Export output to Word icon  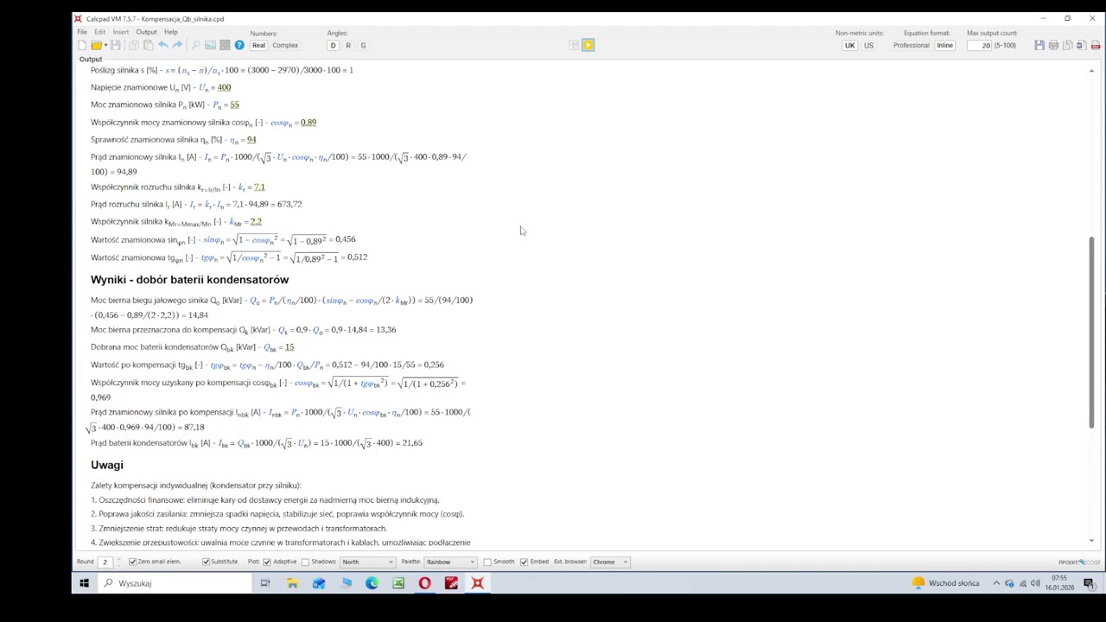tap(1081, 45)
